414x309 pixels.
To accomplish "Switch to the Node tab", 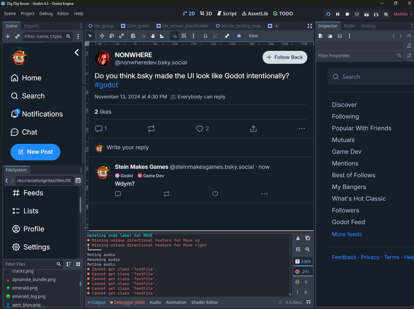I will tap(349, 26).
